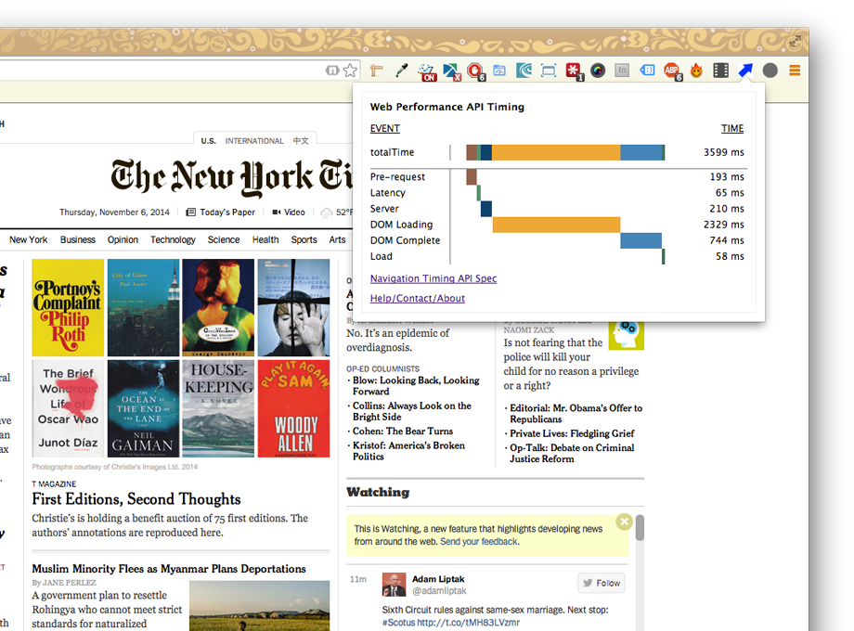Open the Adblock Plus ABP extension

tap(672, 71)
